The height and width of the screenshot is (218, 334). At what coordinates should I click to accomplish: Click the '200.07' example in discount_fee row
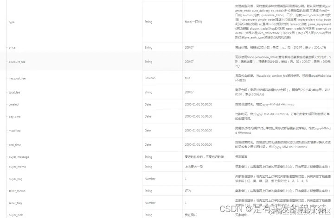click(x=189, y=62)
